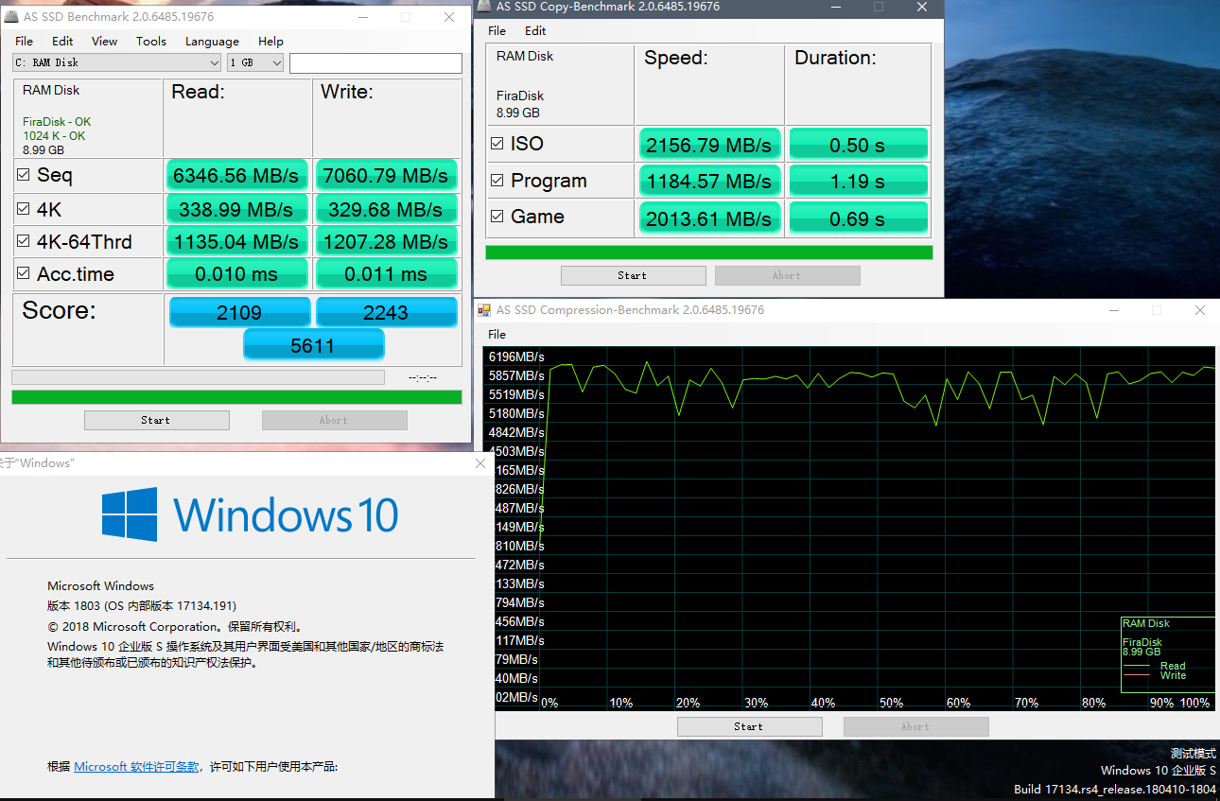Toggle the 4K-64Thrd test checkbox

24,241
